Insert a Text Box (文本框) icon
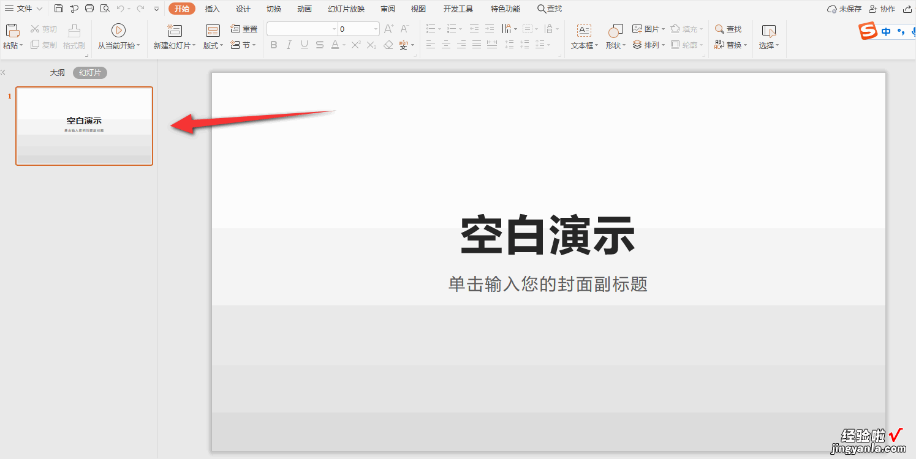Image resolution: width=916 pixels, height=459 pixels. coord(584,31)
